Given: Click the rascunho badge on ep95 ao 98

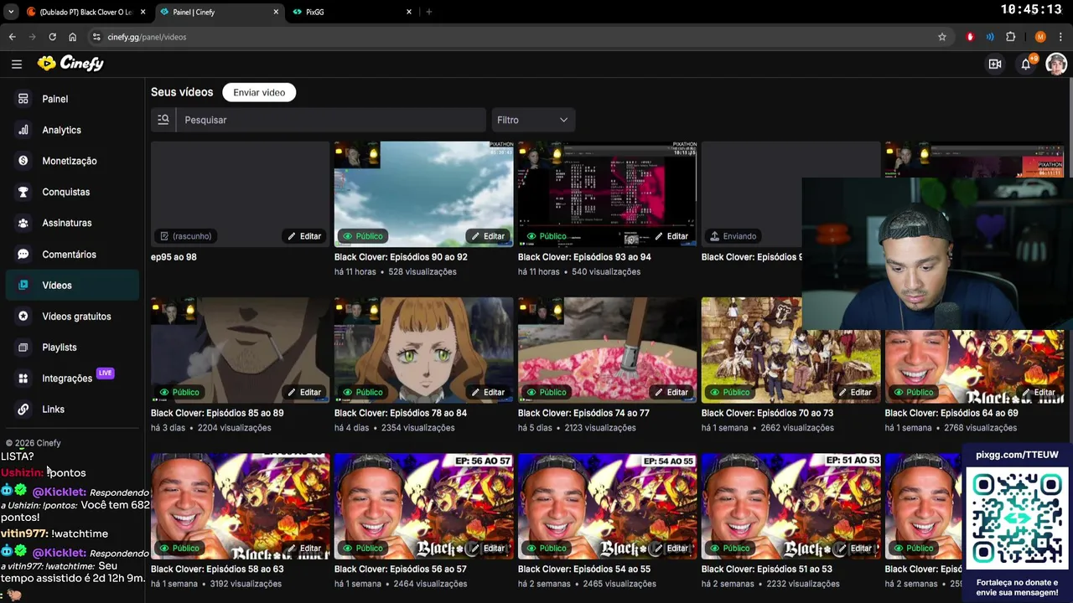Looking at the screenshot, I should 185,236.
